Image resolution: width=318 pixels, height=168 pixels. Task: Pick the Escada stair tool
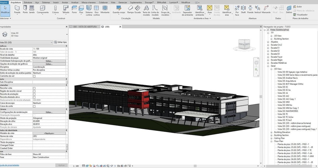138,9
